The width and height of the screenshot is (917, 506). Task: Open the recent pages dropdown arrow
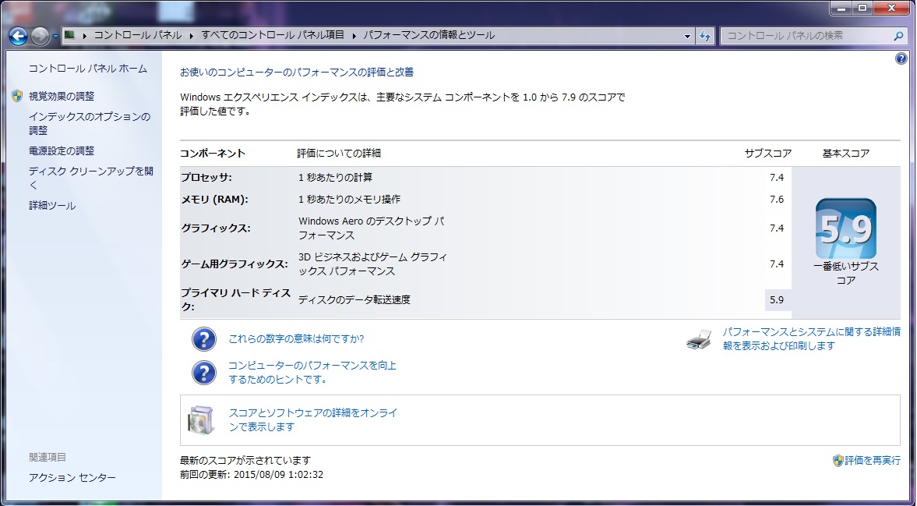pos(55,37)
